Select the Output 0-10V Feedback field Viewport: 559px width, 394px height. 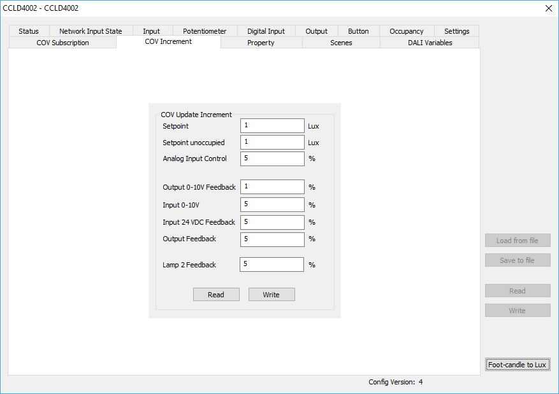click(272, 186)
